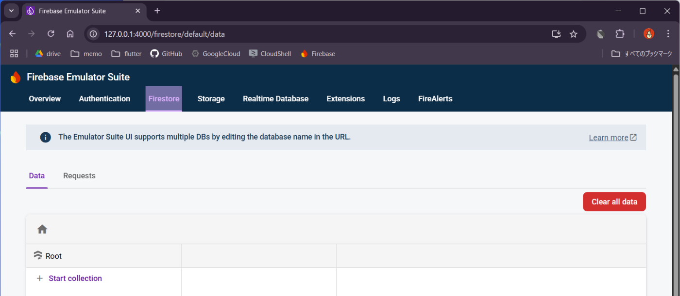Switch to the Requests sub-tab
The height and width of the screenshot is (296, 680).
[x=79, y=176]
